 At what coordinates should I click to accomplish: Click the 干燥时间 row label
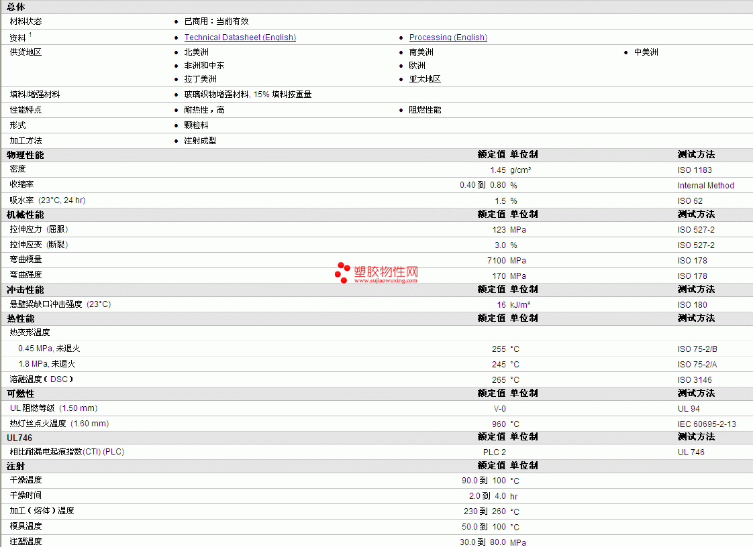[x=26, y=495]
